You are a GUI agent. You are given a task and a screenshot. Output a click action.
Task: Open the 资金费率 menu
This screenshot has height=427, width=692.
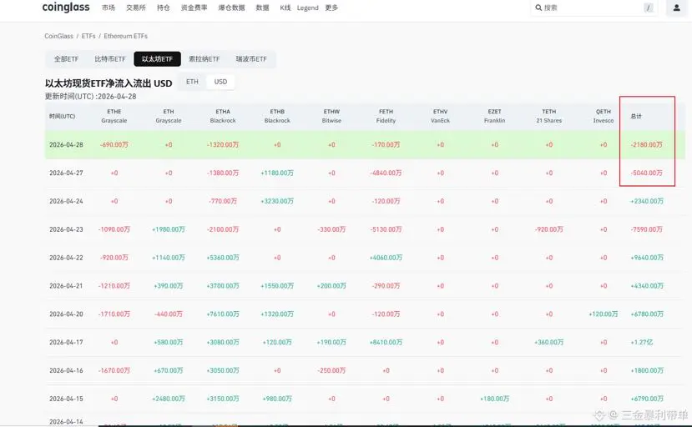pos(194,8)
